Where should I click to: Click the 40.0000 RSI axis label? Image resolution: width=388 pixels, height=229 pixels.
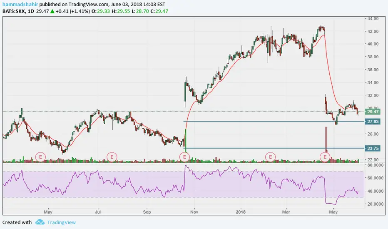pyautogui.click(x=376, y=191)
